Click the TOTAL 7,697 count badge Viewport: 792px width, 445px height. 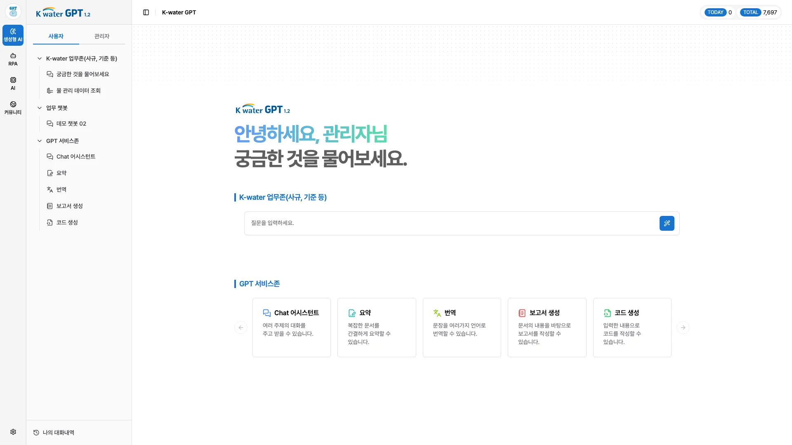759,12
